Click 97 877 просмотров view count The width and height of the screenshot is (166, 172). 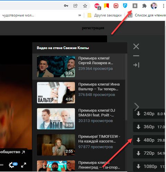point(95,147)
